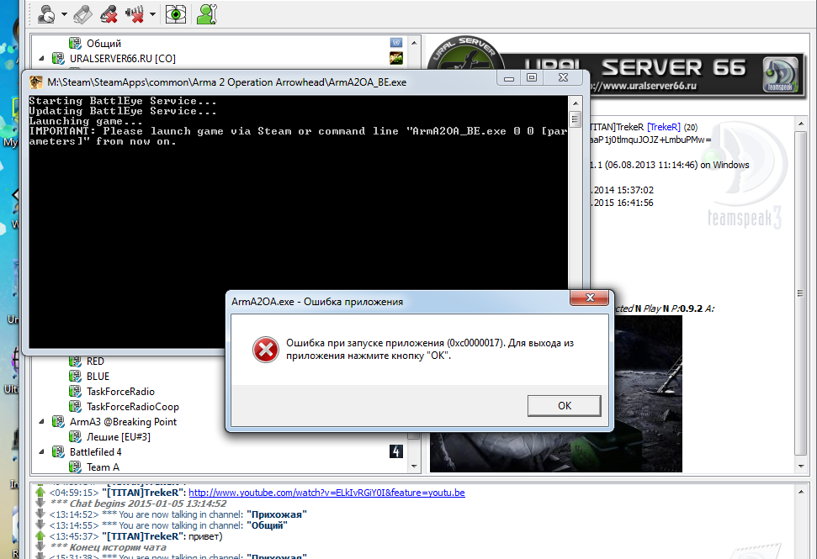817x559 pixels.
Task: Select the URALSERVER66.RU [CO] channel
Action: pos(123,58)
